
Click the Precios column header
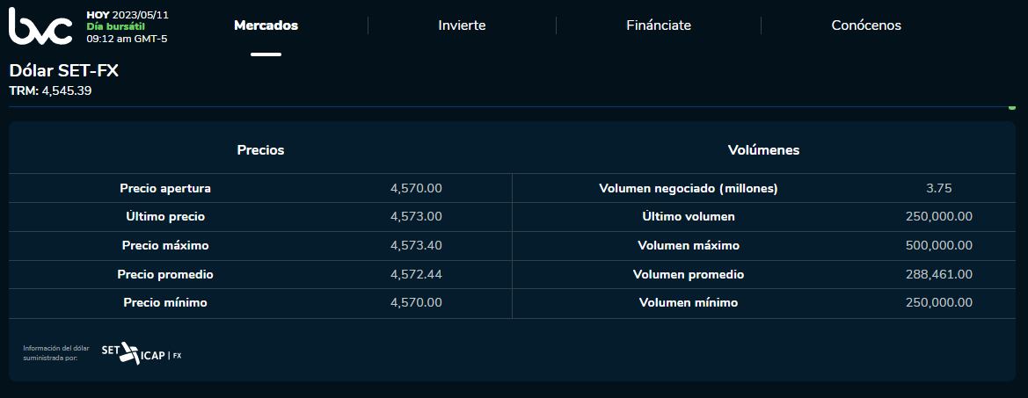pos(260,150)
